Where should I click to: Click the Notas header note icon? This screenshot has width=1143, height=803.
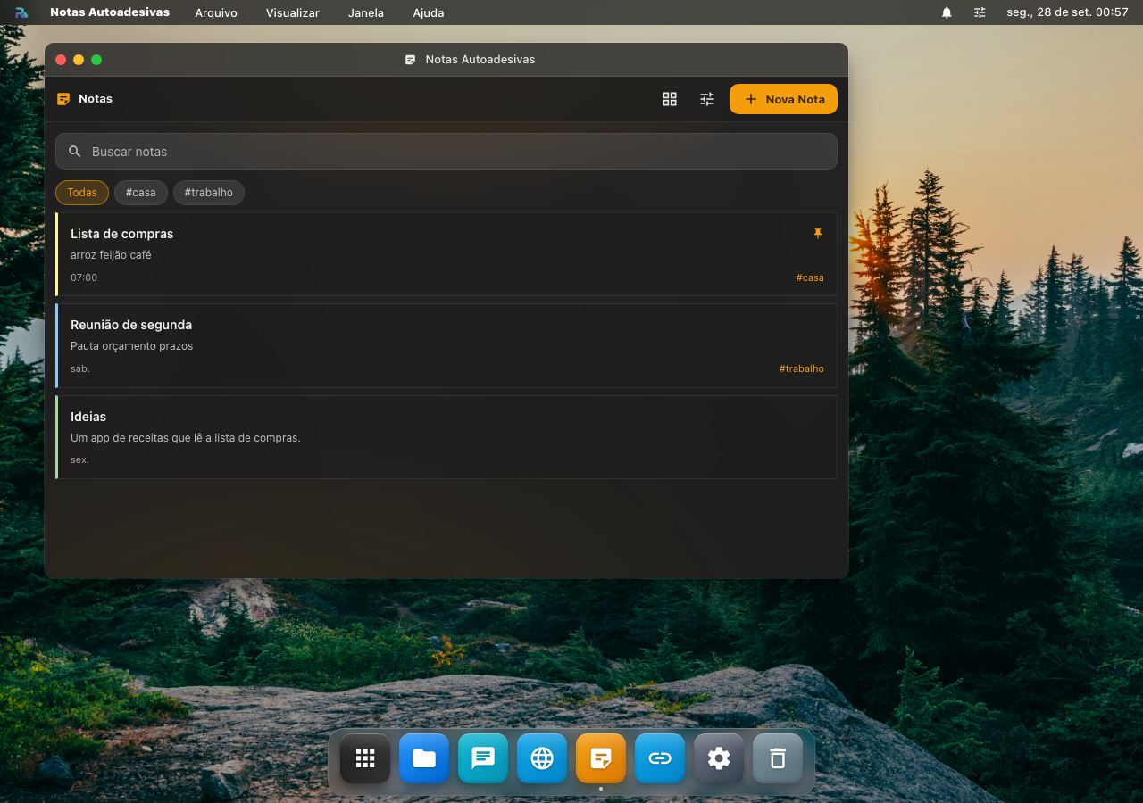pyautogui.click(x=63, y=99)
